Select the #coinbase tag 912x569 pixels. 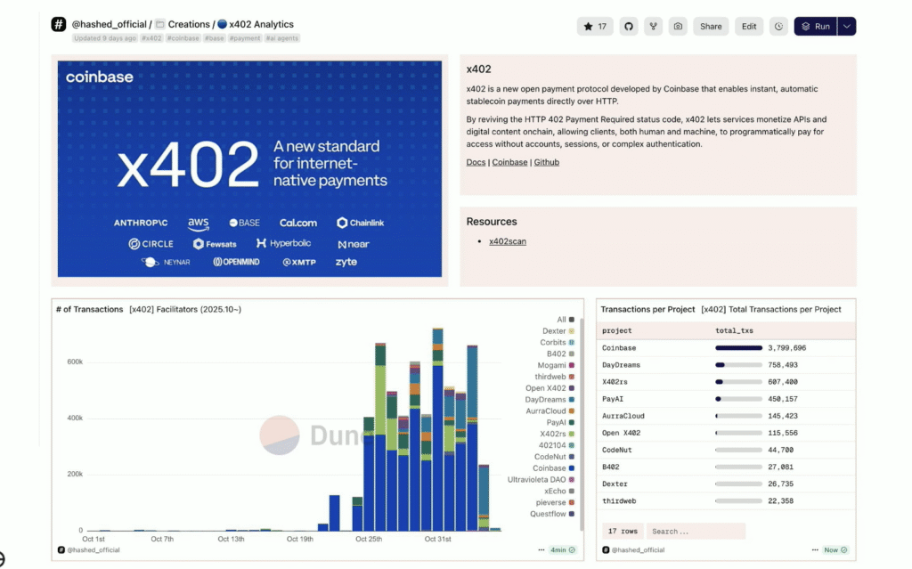point(183,39)
